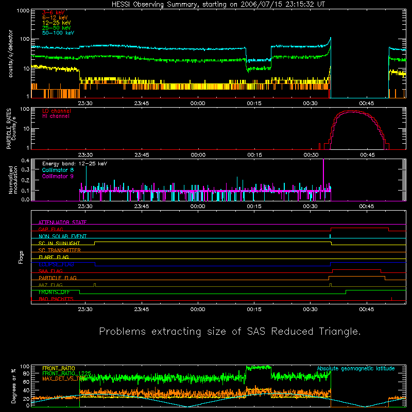Click the SC_TRANSMITTER flag label
This screenshot has height=412, width=412.
[x=59, y=250]
